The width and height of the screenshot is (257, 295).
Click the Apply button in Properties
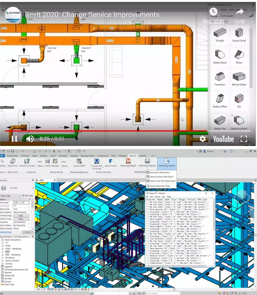click(x=28, y=232)
